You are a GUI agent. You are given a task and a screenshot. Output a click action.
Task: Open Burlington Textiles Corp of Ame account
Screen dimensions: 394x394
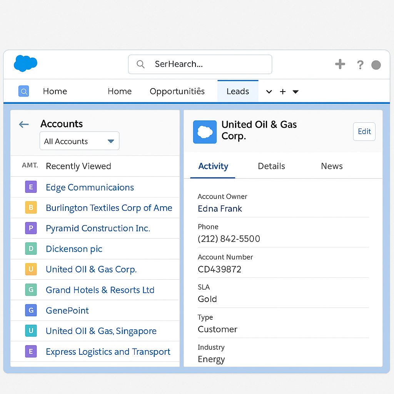pyautogui.click(x=109, y=208)
